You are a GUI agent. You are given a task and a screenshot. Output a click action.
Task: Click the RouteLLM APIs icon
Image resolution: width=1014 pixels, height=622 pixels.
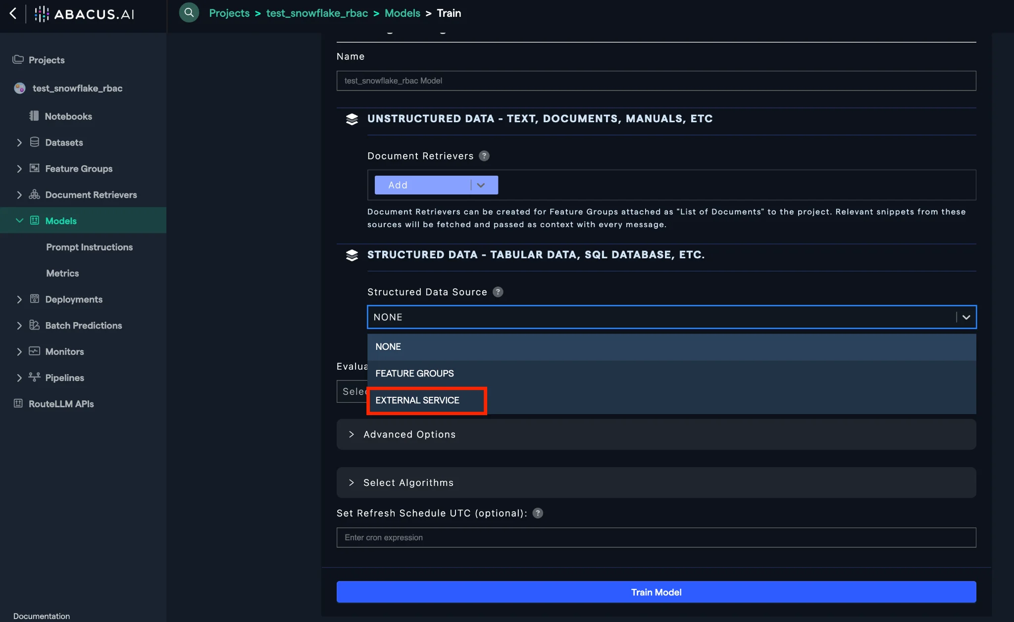coord(18,403)
